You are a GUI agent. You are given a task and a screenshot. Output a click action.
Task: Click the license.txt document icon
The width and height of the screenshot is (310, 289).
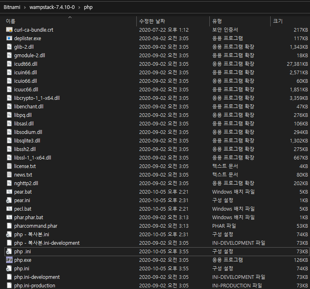9,166
